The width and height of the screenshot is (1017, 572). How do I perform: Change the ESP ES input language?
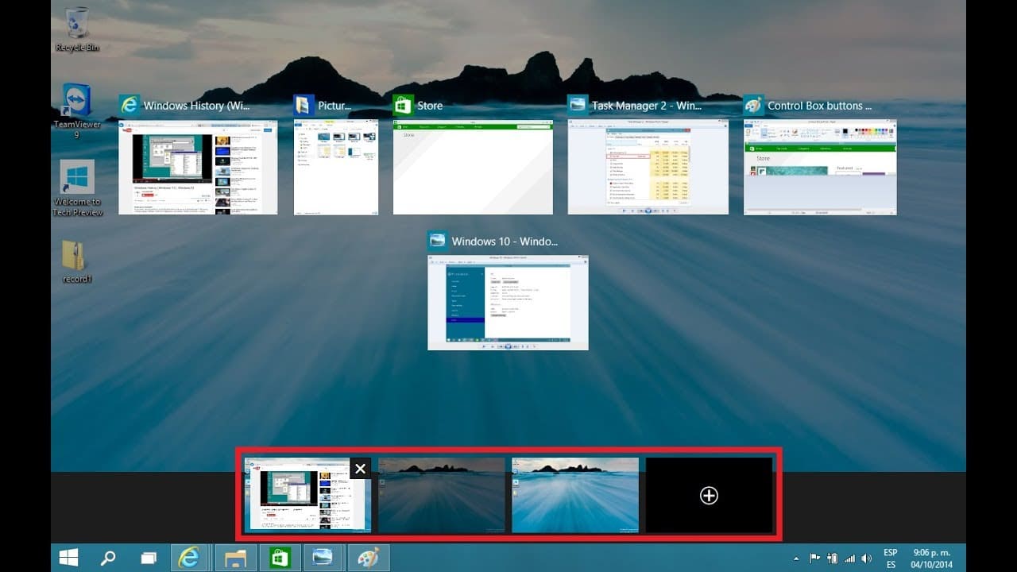point(891,558)
